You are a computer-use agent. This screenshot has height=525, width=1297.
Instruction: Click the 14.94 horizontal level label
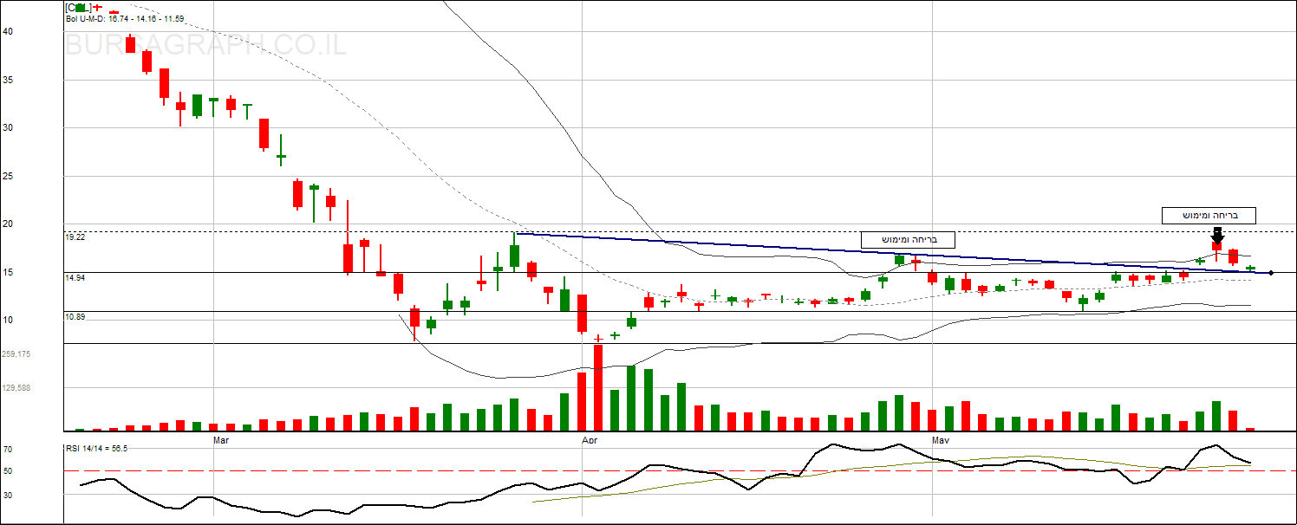tap(75, 277)
